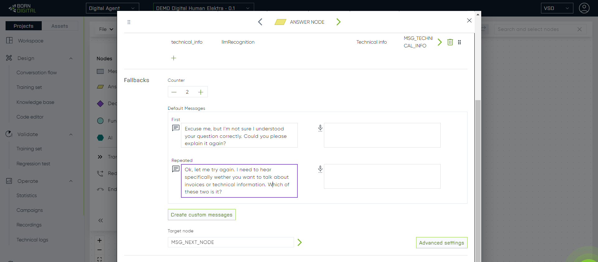
Task: Open the File menu dropdown
Action: 106,29
